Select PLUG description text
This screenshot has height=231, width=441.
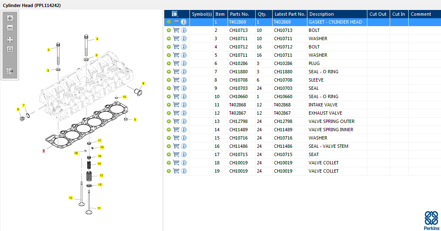coord(314,63)
